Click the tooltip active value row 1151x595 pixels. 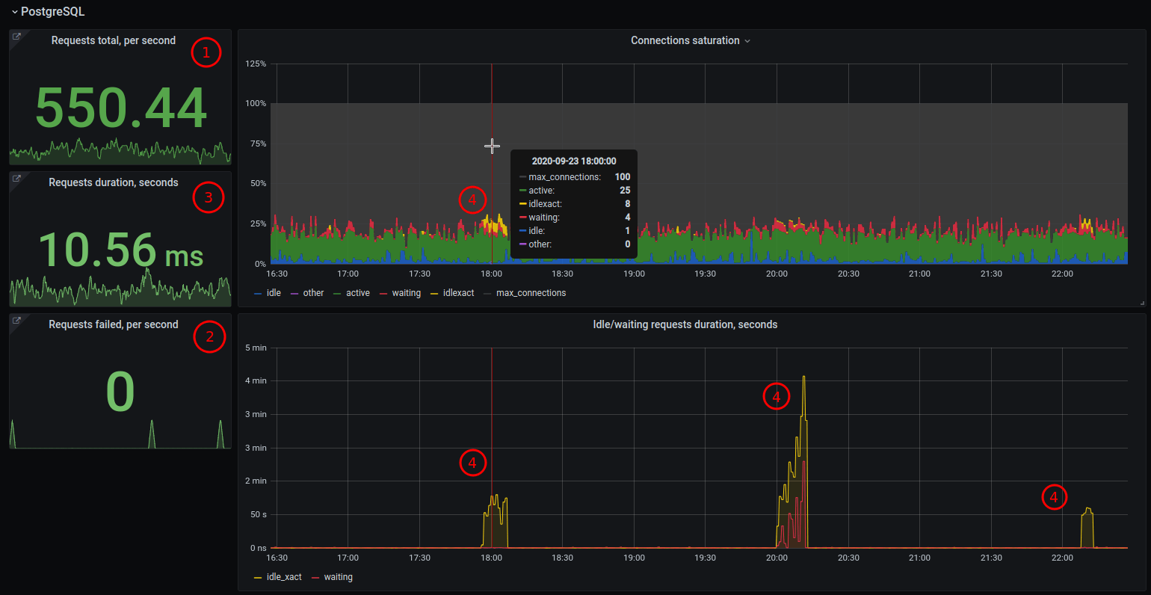coord(574,191)
